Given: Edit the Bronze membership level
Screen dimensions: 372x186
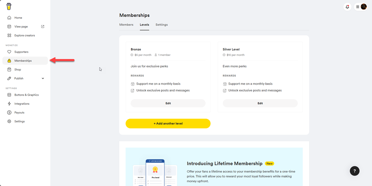Looking at the screenshot, I should pyautogui.click(x=168, y=103).
